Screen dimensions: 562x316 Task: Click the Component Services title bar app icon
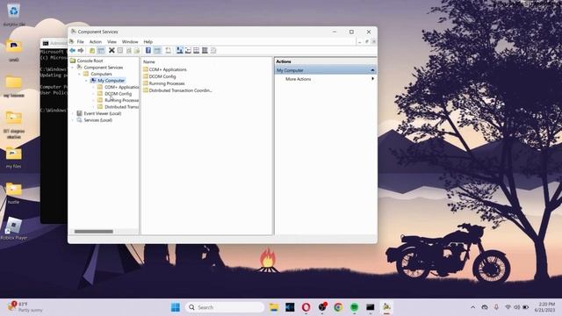click(x=74, y=32)
